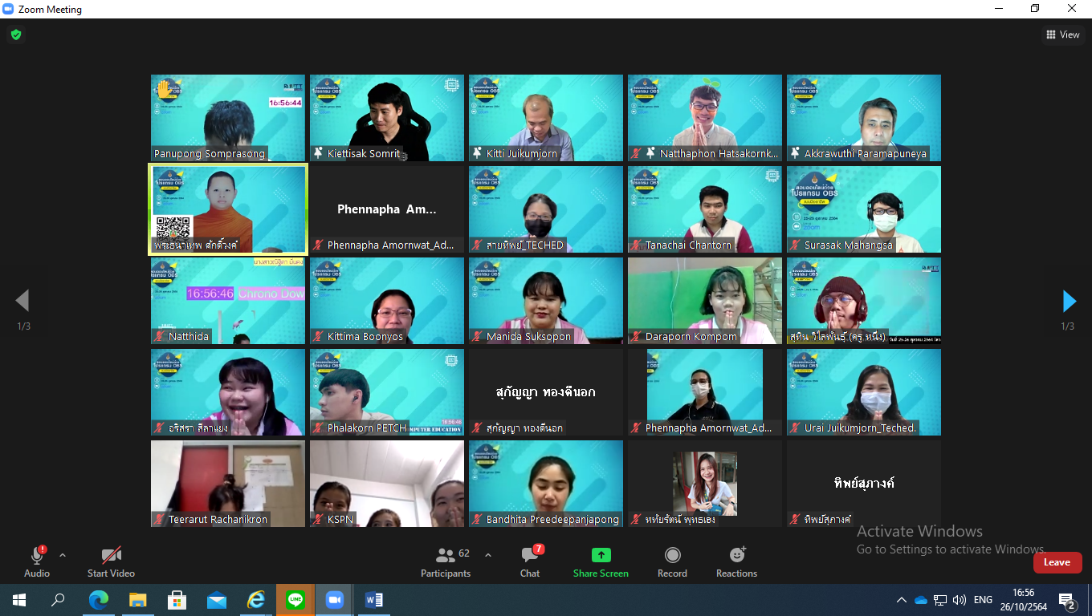
Task: Select Surasak Mahangsa video tile
Action: click(x=864, y=209)
